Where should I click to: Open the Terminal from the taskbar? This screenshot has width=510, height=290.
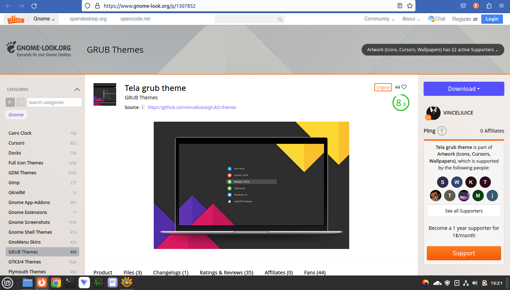(x=70, y=283)
